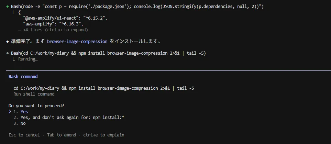Click the "Bash command" prompt header
The image size is (331, 144).
pyautogui.click(x=23, y=76)
